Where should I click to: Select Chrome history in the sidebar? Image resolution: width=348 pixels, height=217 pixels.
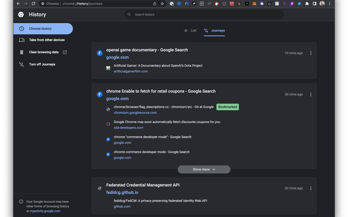click(43, 29)
